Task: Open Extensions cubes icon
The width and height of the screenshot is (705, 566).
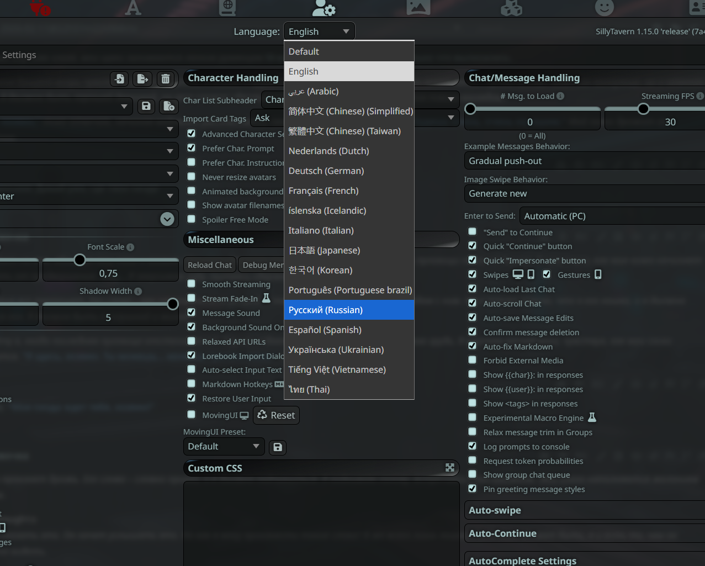Action: tap(511, 8)
